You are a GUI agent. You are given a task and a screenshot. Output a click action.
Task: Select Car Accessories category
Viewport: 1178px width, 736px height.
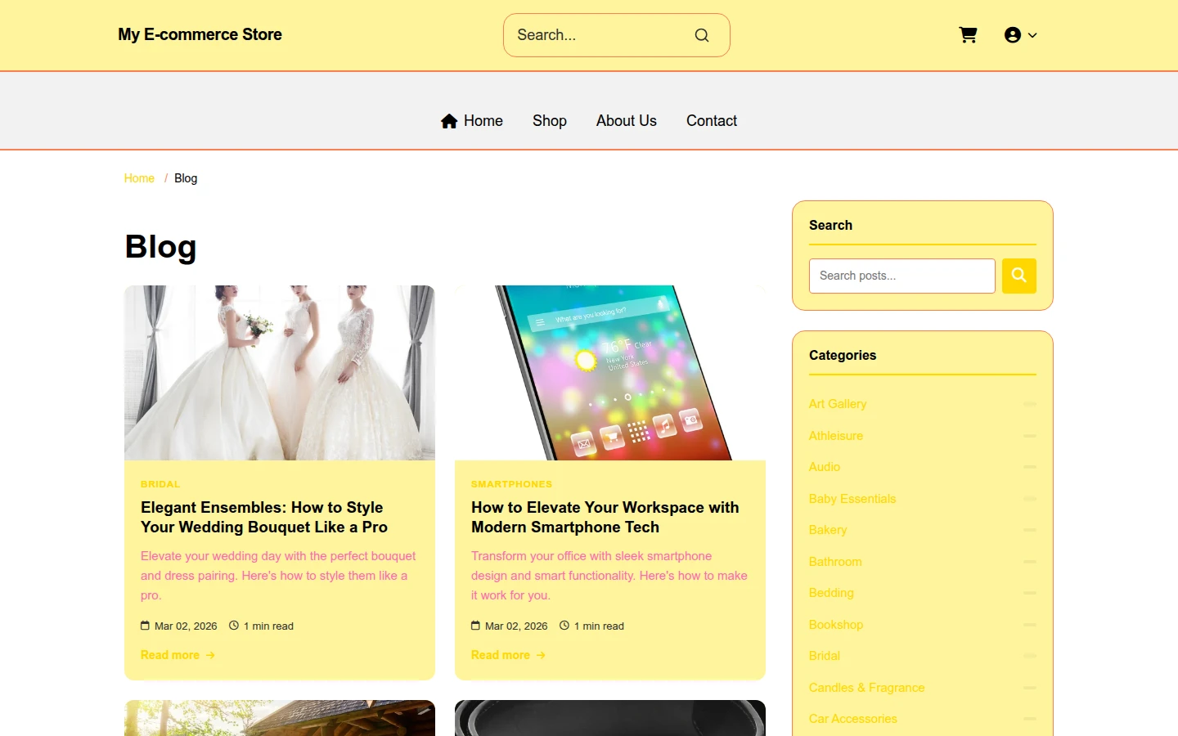[853, 719]
